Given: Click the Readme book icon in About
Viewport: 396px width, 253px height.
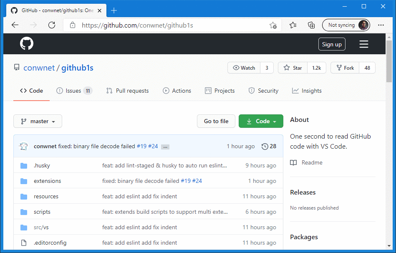Looking at the screenshot, I should (293, 162).
